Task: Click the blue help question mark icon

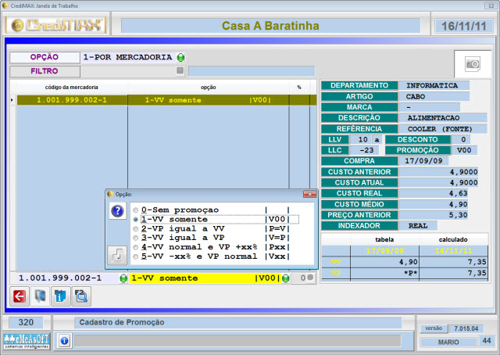Action: click(117, 211)
